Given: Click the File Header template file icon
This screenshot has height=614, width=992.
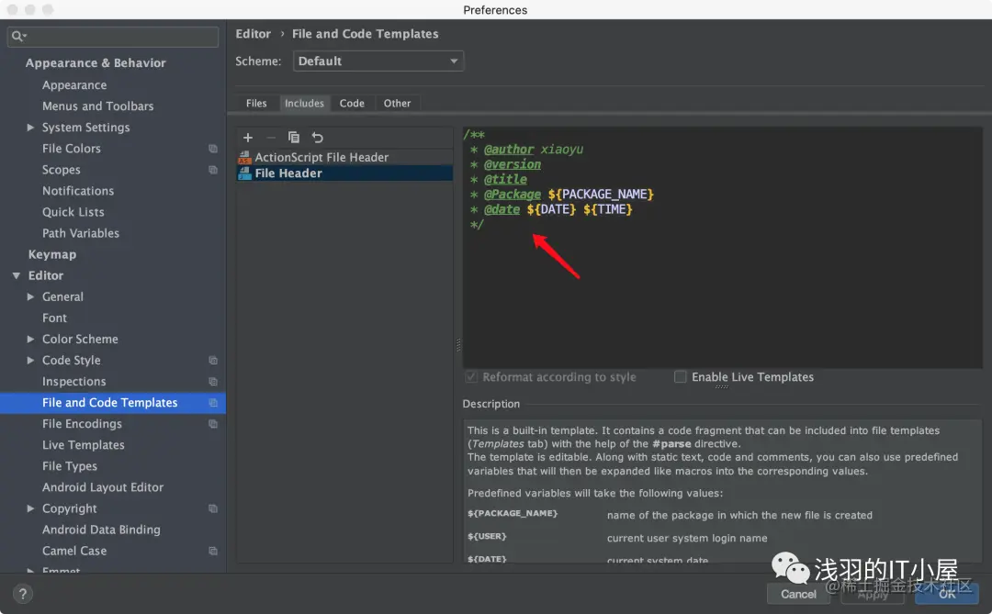Looking at the screenshot, I should pos(245,173).
